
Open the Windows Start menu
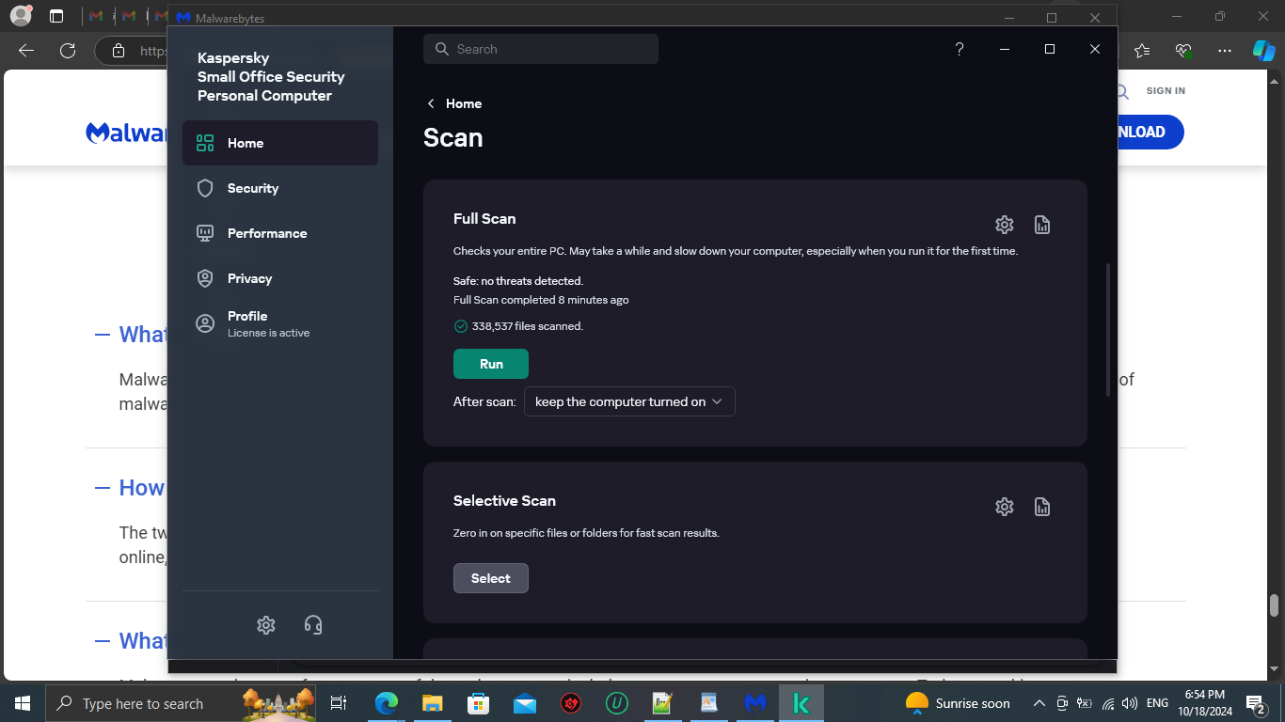click(22, 703)
